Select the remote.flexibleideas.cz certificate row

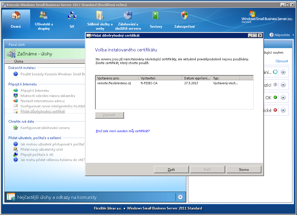click(114, 83)
